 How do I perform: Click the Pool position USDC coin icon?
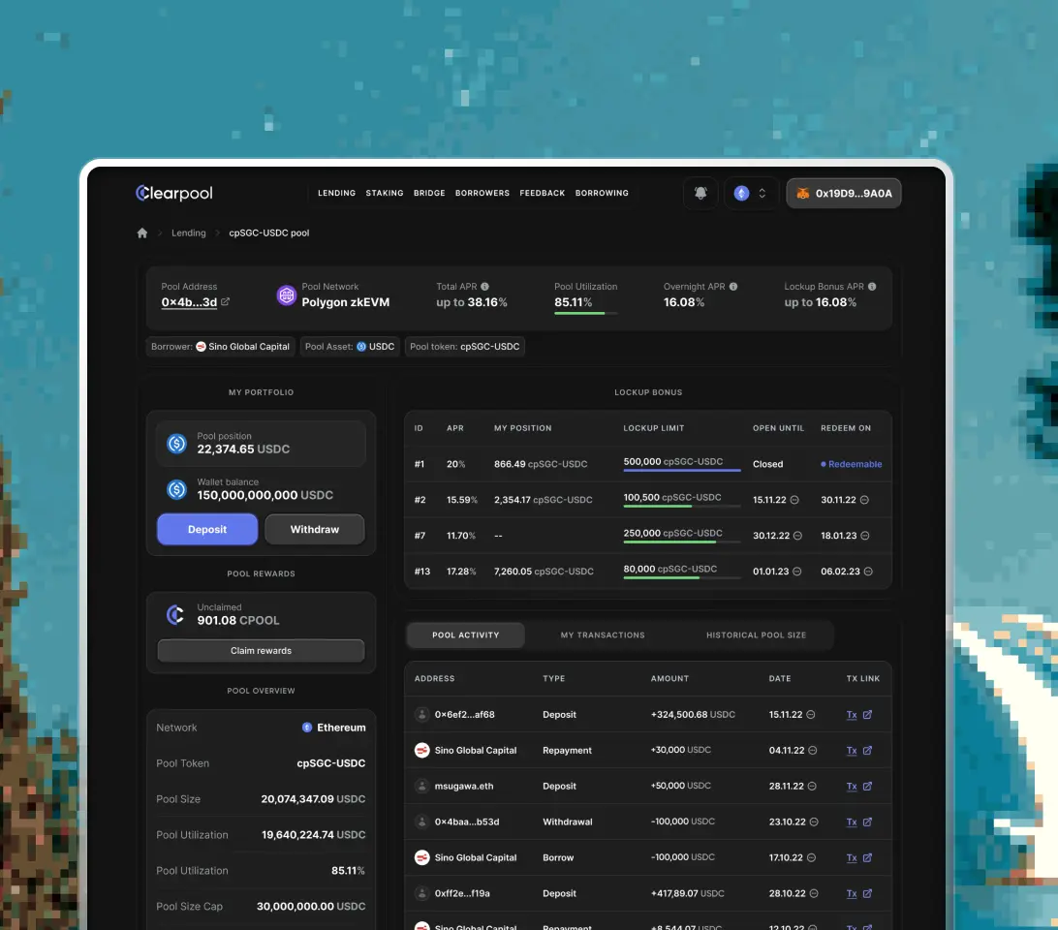coord(176,444)
